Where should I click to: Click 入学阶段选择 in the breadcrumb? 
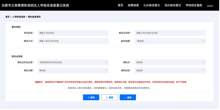click(x=19, y=17)
